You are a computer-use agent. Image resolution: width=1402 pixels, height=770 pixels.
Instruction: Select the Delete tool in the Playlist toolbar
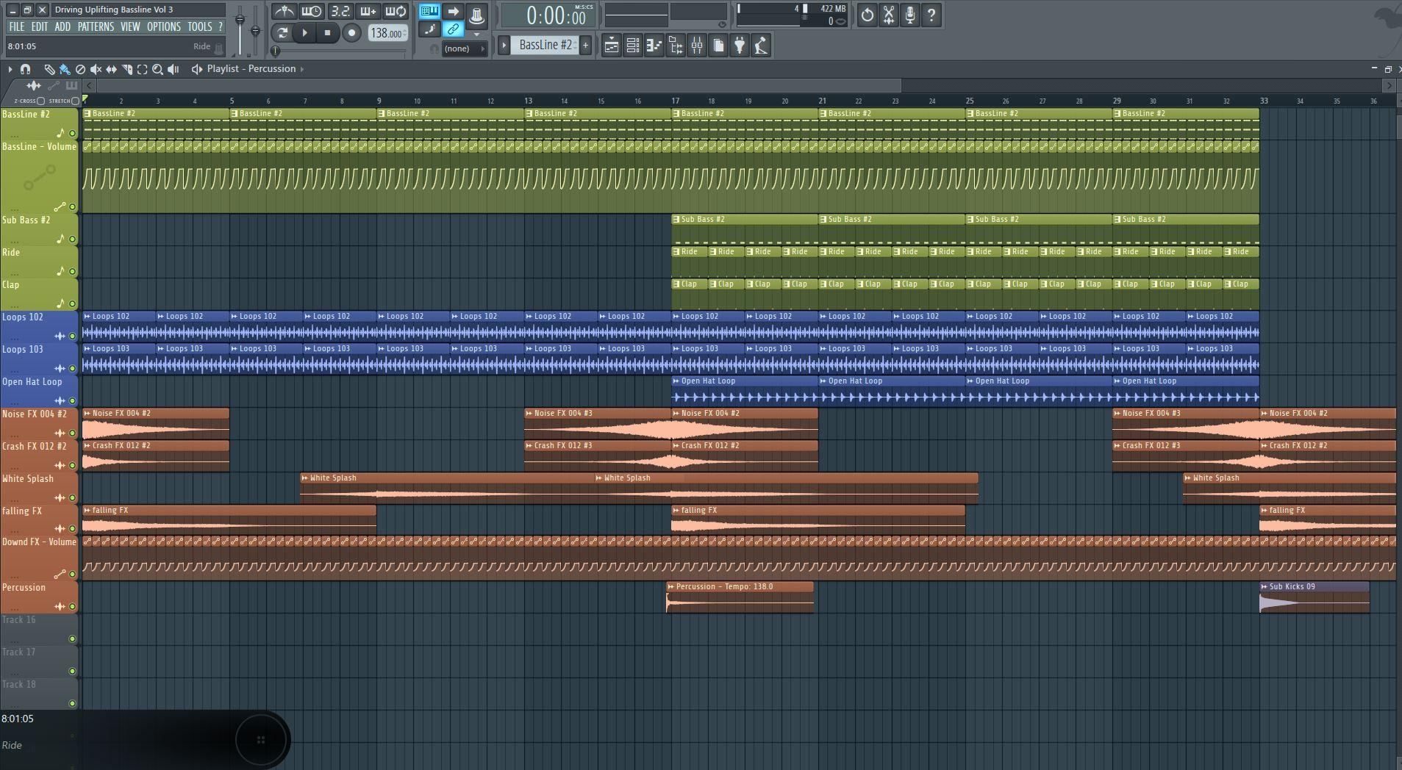coord(81,68)
